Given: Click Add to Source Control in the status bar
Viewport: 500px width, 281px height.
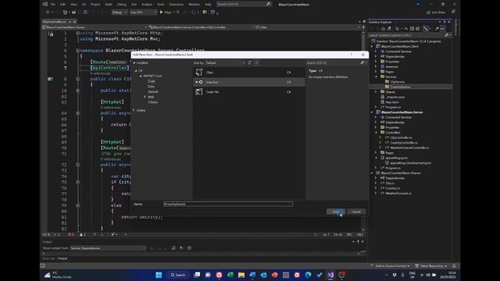Looking at the screenshot, I should [x=391, y=265].
